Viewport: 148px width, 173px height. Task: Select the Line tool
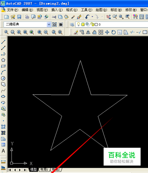click(x=3, y=42)
